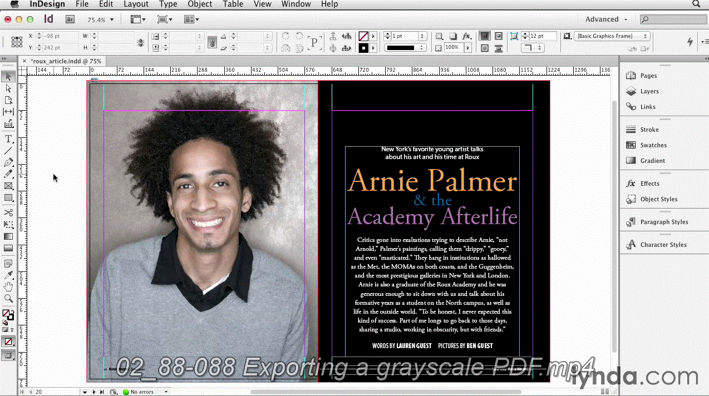The image size is (709, 396).
Task: Enable wrap around object shape
Action: click(485, 48)
